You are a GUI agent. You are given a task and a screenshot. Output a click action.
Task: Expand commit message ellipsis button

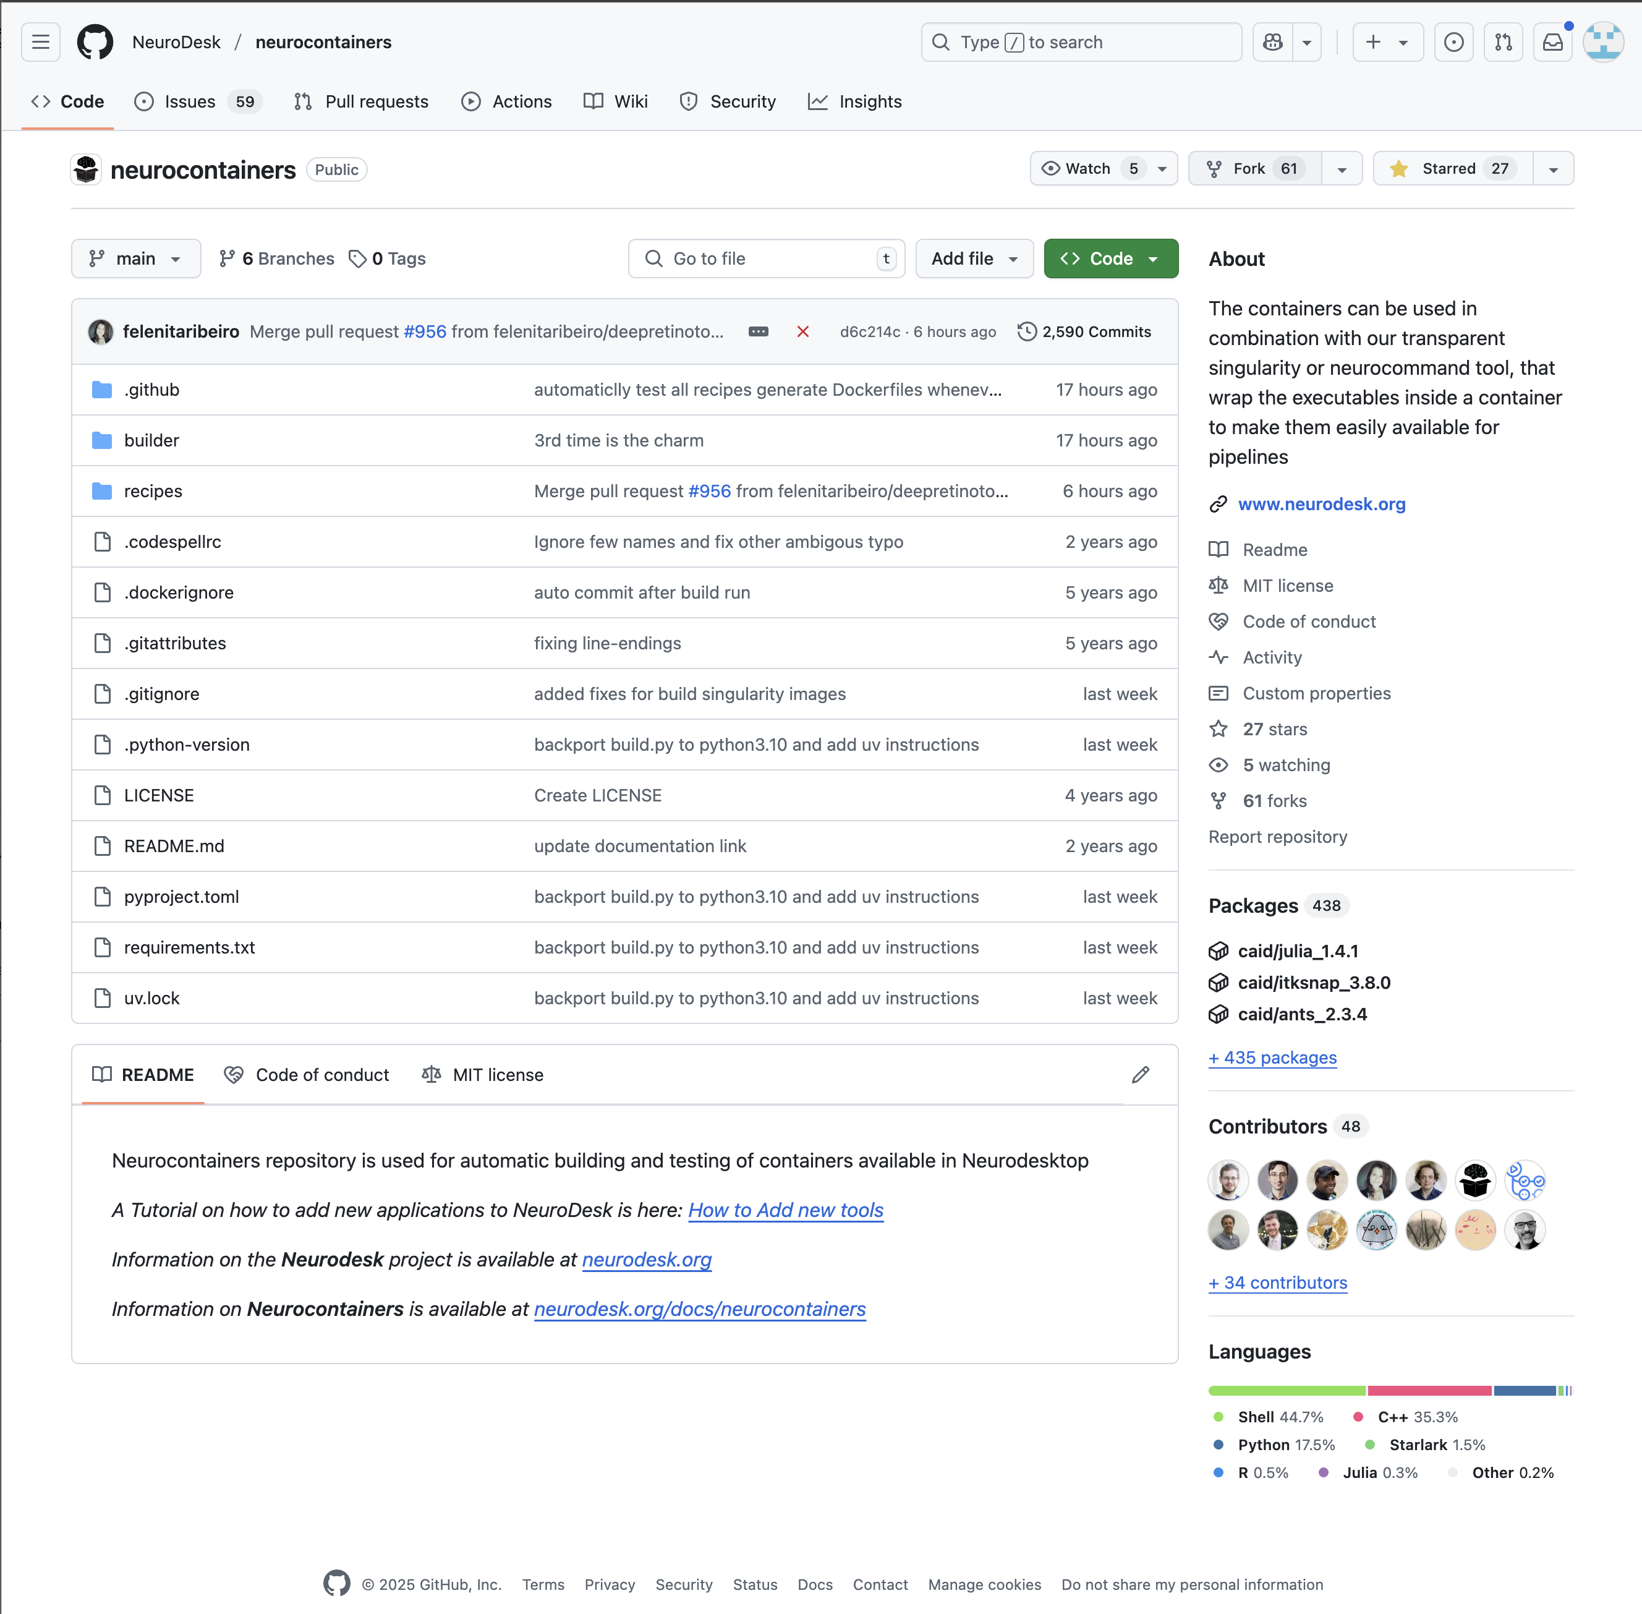coord(759,331)
